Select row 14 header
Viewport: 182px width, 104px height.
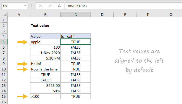4,91
